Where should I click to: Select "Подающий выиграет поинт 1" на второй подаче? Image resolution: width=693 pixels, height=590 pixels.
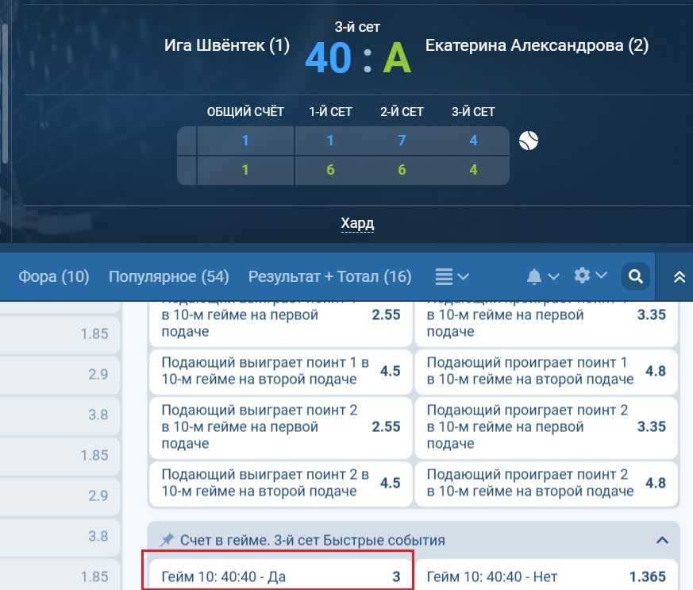point(279,372)
